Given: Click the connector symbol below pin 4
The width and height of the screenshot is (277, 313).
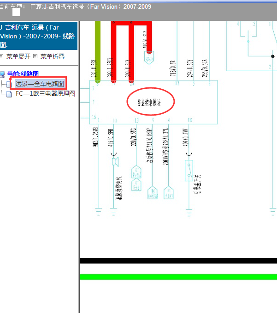Looking at the screenshot, I should 169,193.
